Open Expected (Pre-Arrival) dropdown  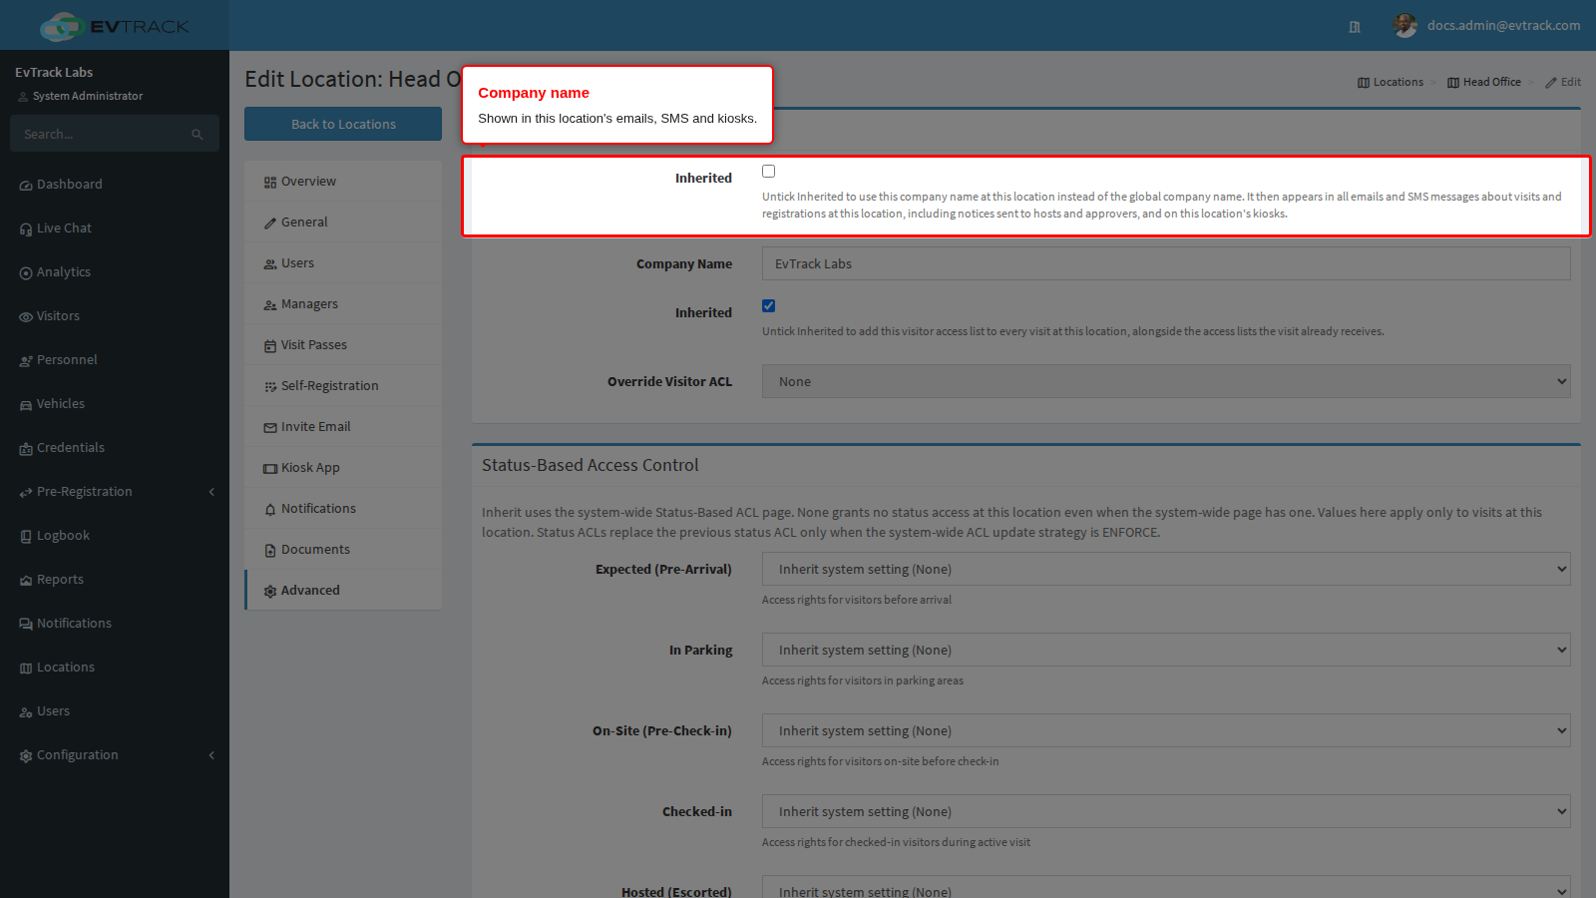pos(1166,569)
